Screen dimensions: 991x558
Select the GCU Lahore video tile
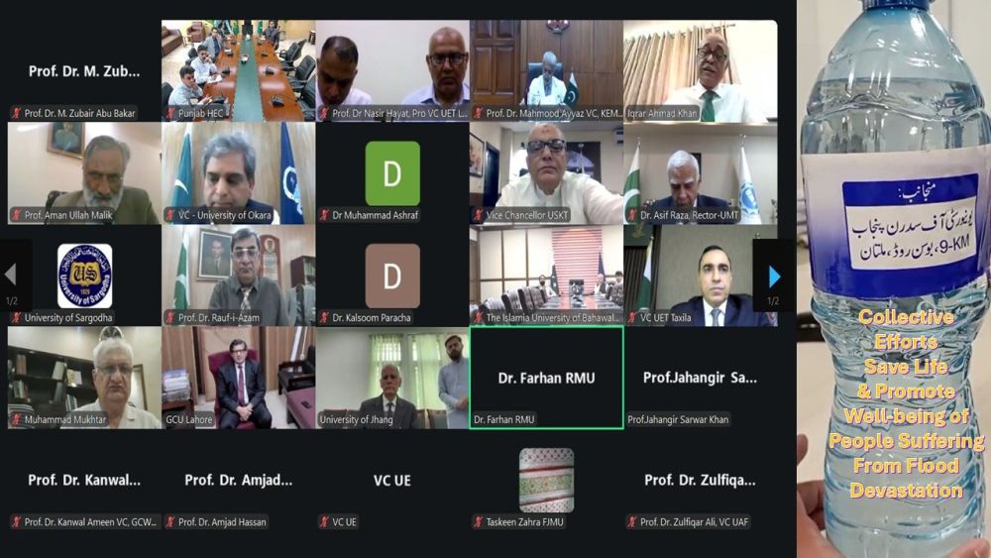click(238, 378)
